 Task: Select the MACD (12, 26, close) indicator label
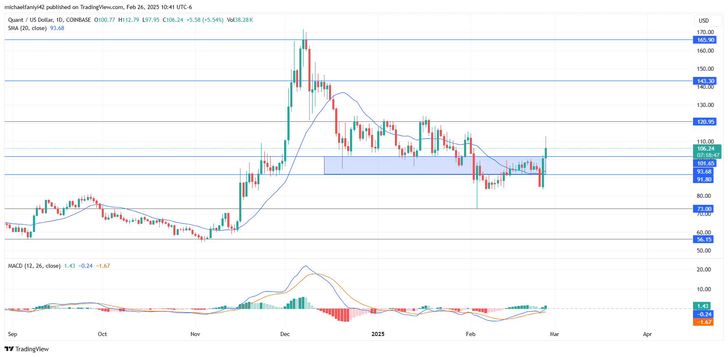click(x=34, y=266)
